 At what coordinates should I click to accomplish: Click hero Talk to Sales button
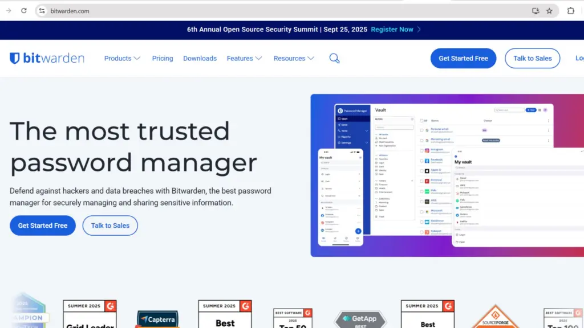point(110,225)
